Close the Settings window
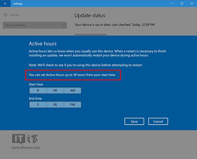This screenshot has width=197, height=159. [x=192, y=3]
